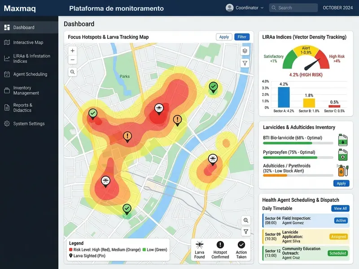Select the green checkmark pin on left hotspot
The width and height of the screenshot is (359, 269).
93,114
